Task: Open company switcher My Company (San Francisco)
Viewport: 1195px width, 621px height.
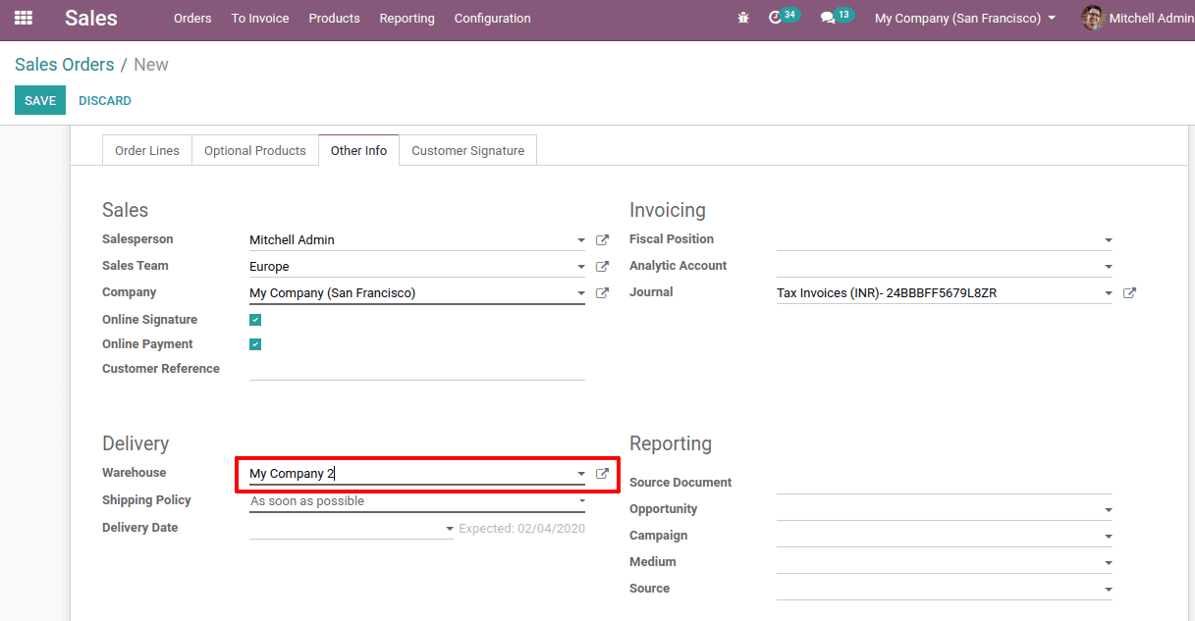Action: pos(965,18)
